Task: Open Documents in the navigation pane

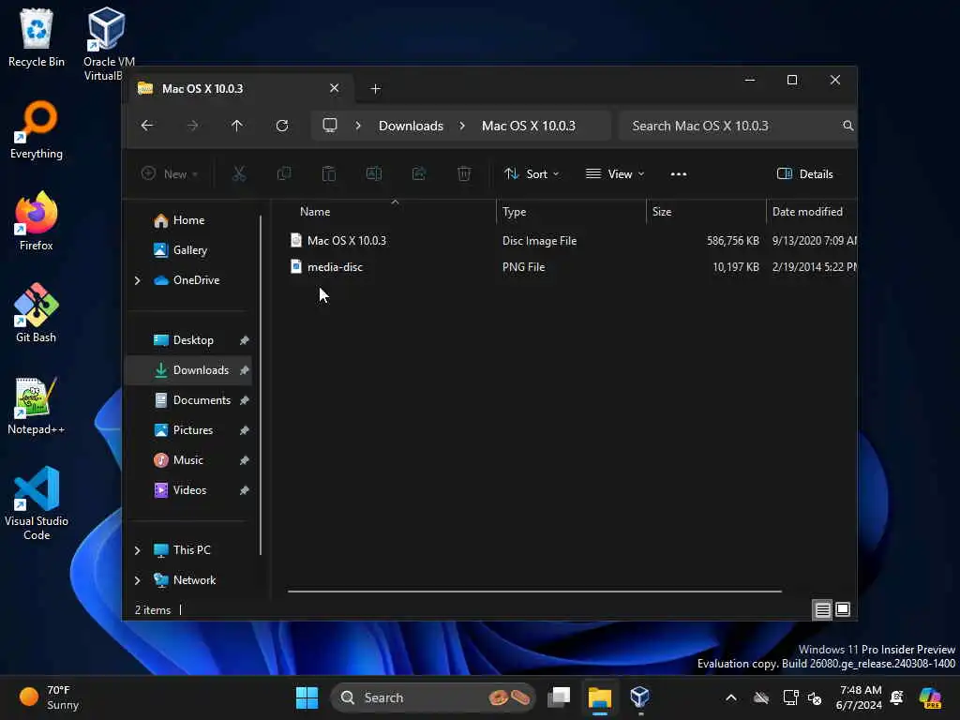Action: tap(187, 400)
